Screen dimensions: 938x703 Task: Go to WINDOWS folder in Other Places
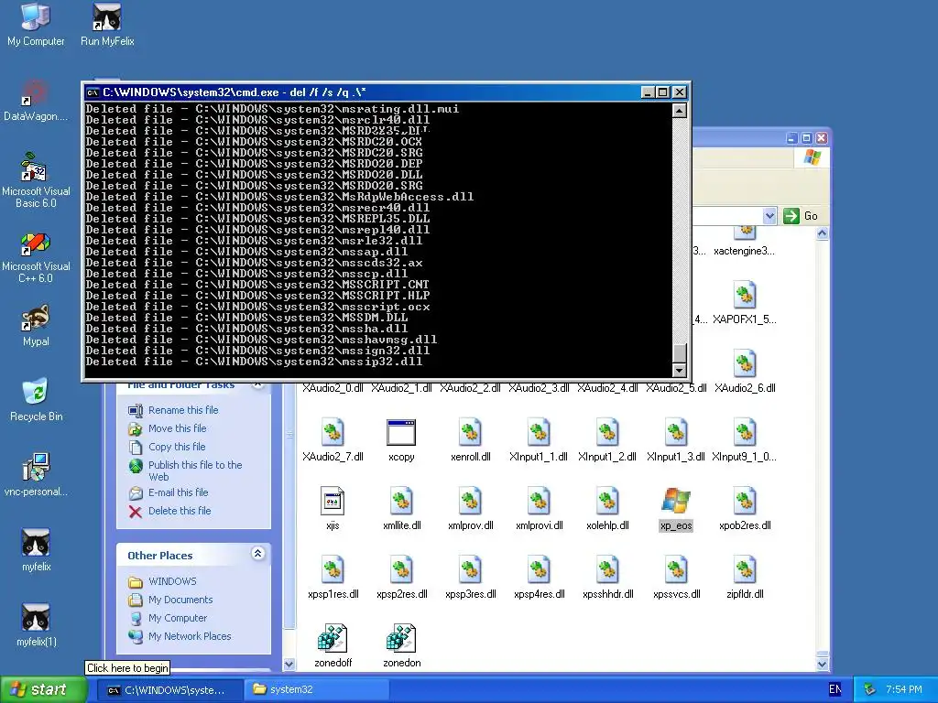(172, 581)
